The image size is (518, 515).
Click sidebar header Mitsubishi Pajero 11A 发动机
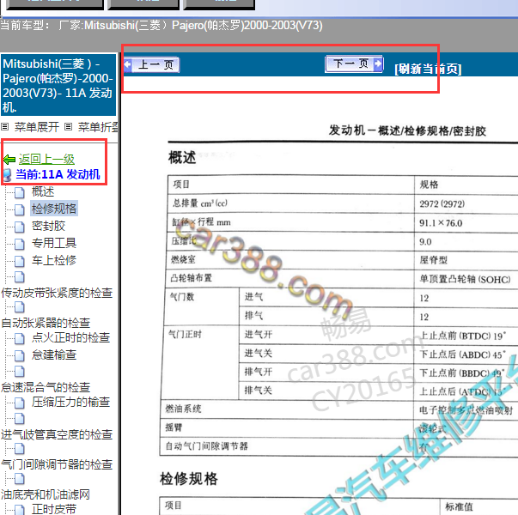pyautogui.click(x=58, y=85)
